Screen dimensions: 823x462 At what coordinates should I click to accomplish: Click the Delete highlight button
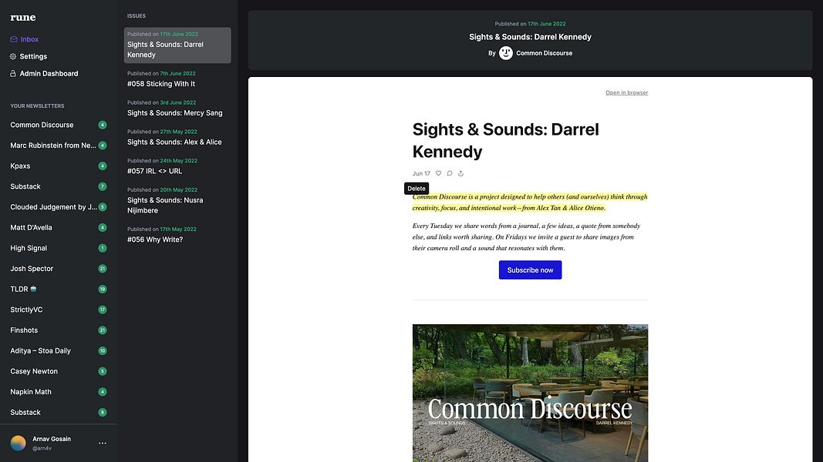[417, 189]
